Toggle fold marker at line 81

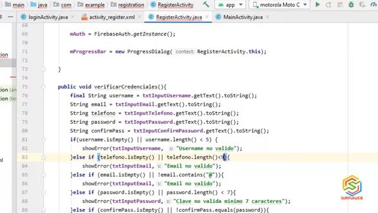(x=43, y=140)
